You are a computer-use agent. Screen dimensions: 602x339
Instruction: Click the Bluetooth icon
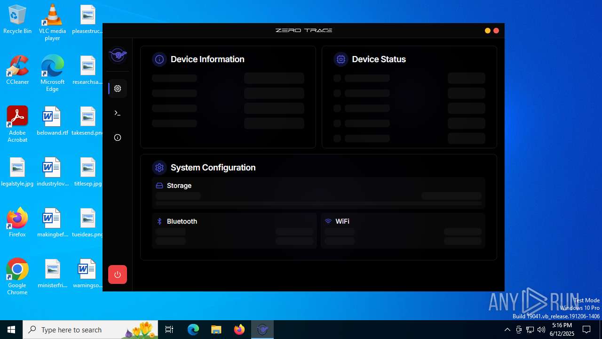tap(159, 221)
